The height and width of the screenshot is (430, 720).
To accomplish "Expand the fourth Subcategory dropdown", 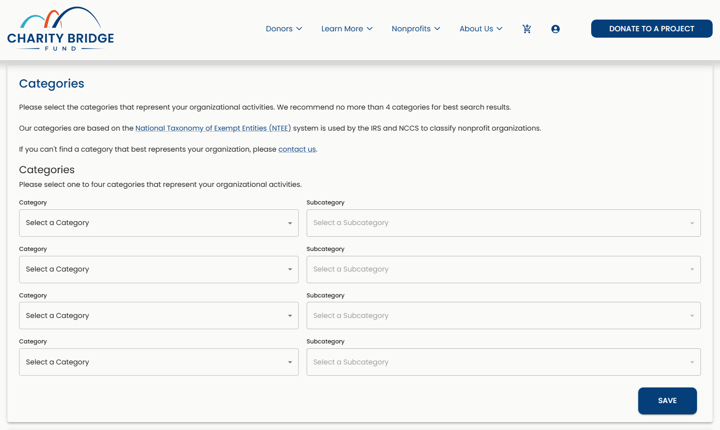I will [x=504, y=362].
